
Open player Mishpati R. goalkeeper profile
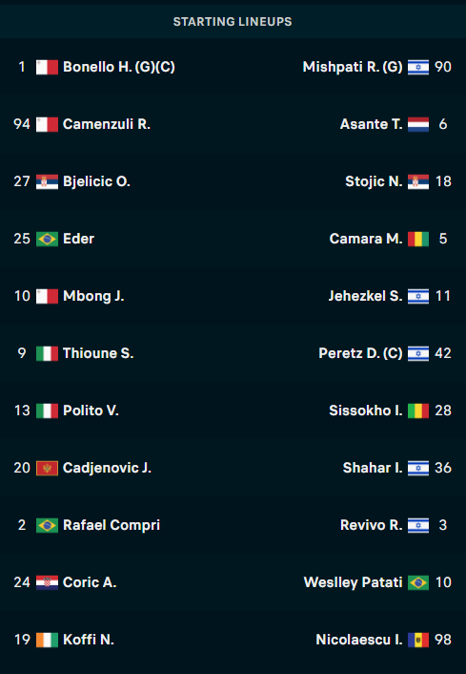(353, 67)
